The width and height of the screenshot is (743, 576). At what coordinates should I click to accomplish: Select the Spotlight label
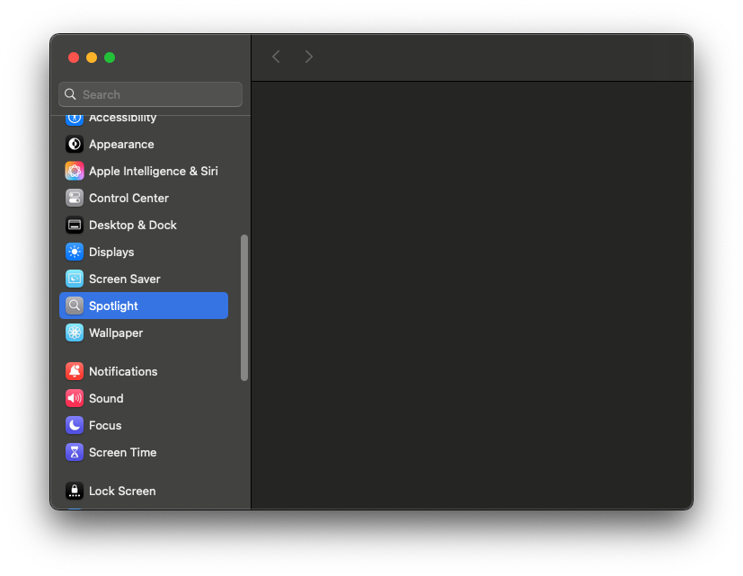pyautogui.click(x=114, y=306)
